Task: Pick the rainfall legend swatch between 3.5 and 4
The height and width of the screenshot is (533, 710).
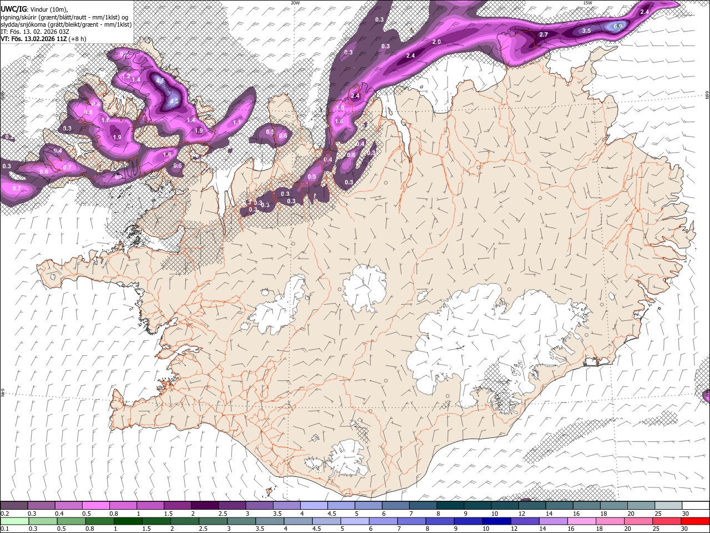Action: [x=270, y=521]
